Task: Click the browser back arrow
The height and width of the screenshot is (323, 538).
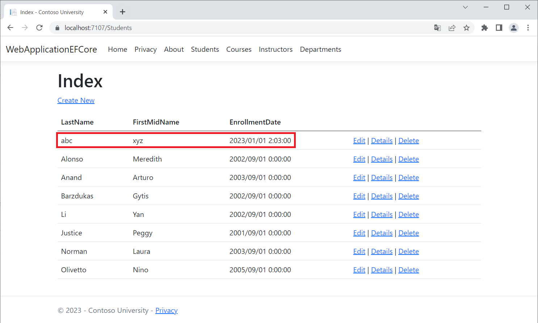Action: 10,28
